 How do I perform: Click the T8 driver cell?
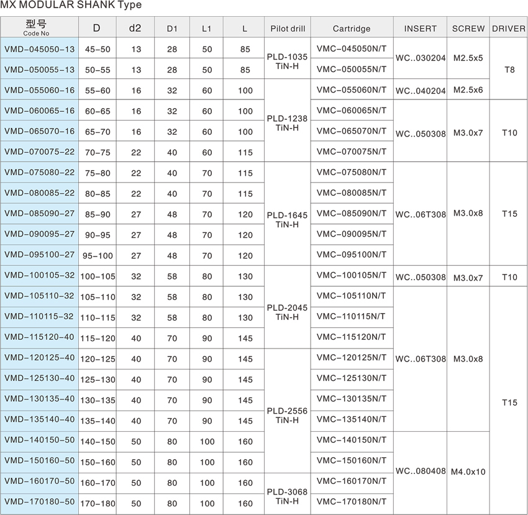509,70
